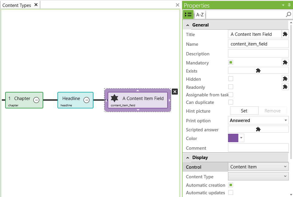Viewport: 293px width, 197px height.
Task: Open the Scripted answer puzzle field
Action: click(x=258, y=129)
